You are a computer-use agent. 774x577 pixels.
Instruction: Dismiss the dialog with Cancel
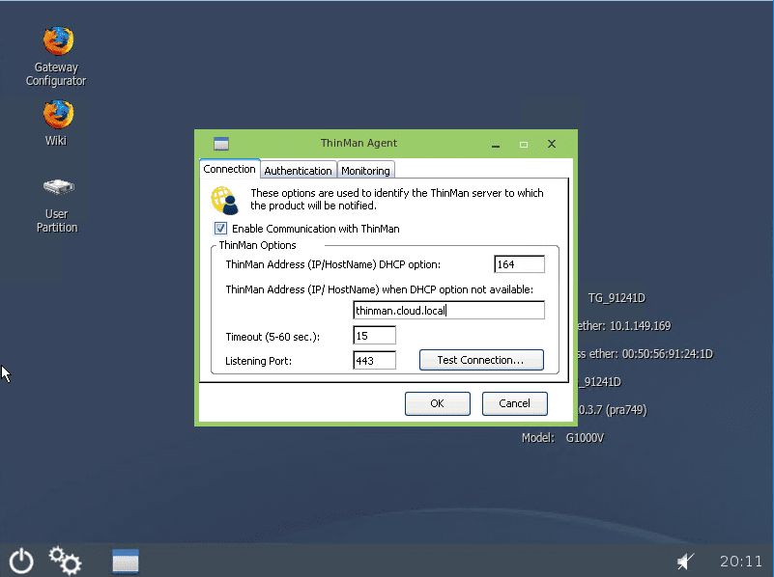[514, 403]
